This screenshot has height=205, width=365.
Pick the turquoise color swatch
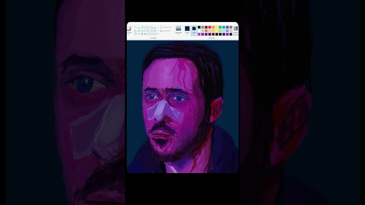224,27
